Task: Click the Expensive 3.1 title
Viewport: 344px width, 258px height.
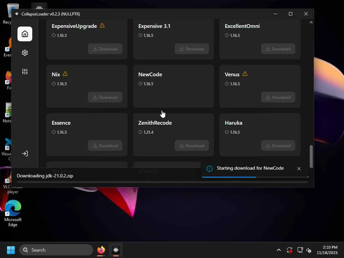Action: (x=154, y=26)
